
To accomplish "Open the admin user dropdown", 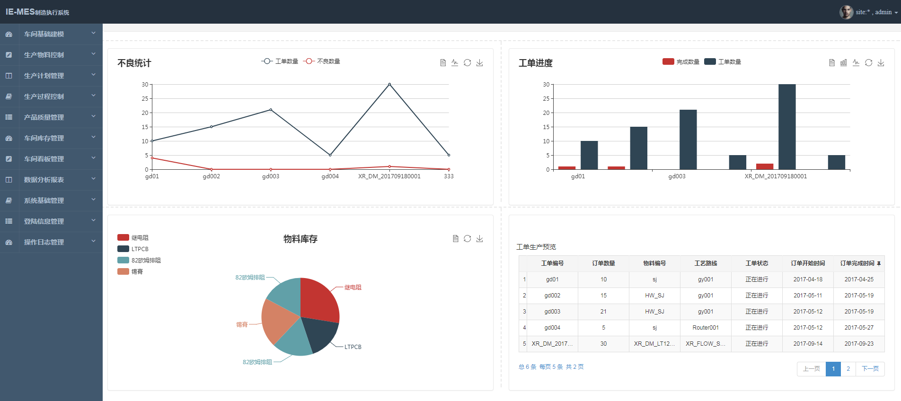I will click(876, 12).
